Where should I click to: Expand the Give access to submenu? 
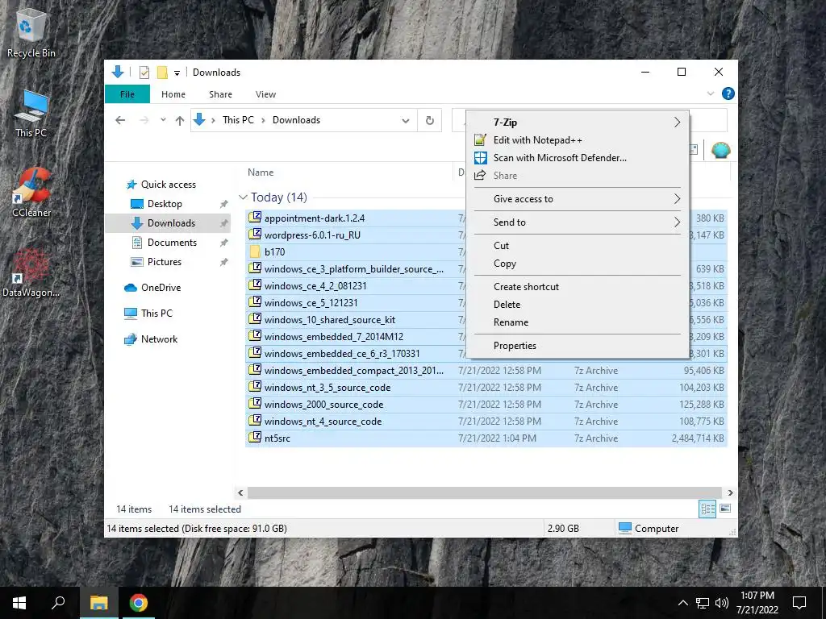tap(578, 199)
